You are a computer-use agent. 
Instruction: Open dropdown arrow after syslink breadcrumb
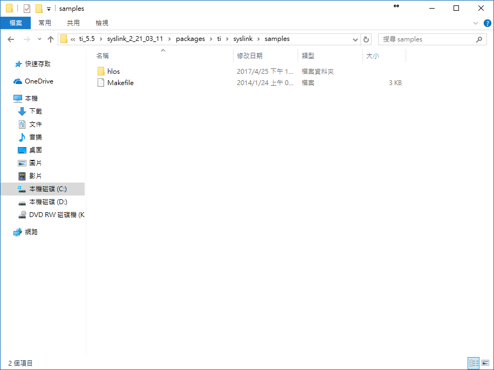259,39
